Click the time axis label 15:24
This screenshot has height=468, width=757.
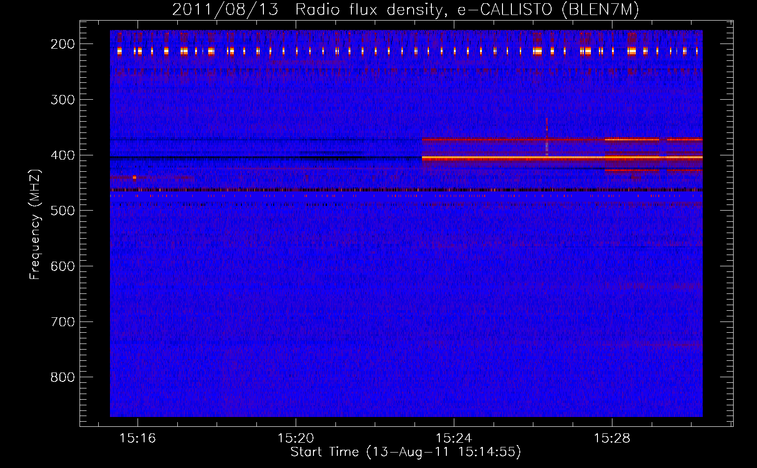pyautogui.click(x=454, y=439)
